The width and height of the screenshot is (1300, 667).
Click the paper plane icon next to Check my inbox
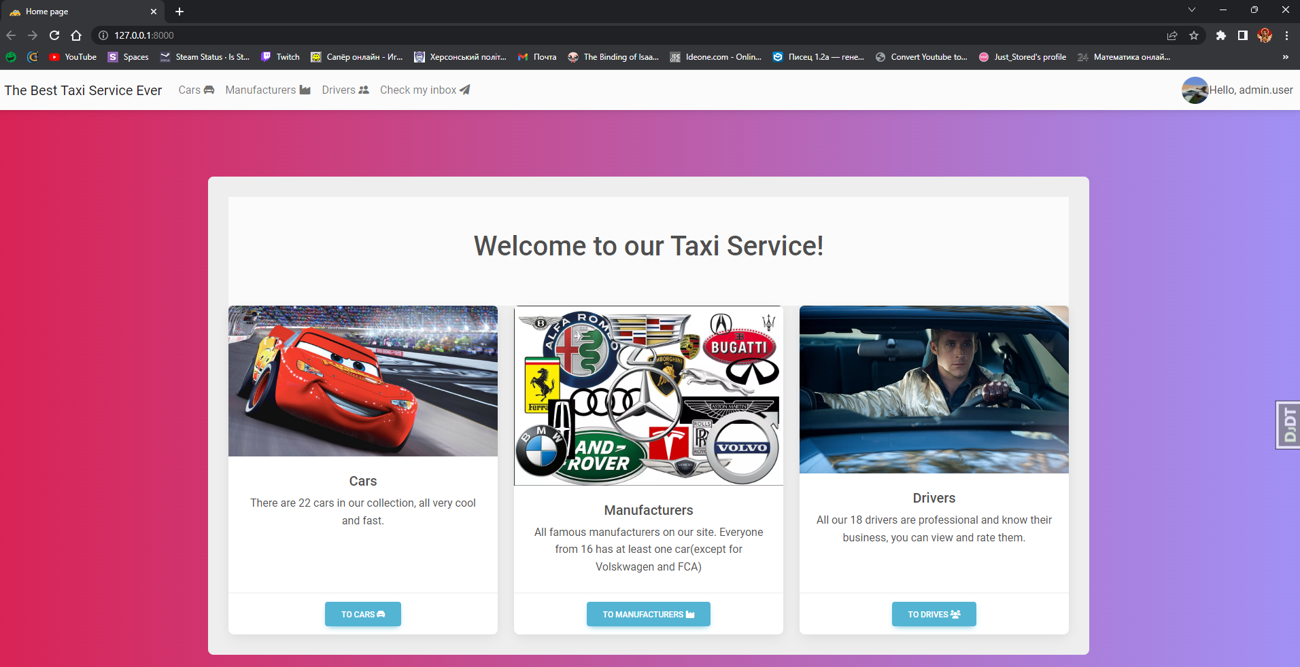[x=464, y=90]
